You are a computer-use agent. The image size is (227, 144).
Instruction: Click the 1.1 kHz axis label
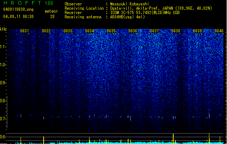3,47
